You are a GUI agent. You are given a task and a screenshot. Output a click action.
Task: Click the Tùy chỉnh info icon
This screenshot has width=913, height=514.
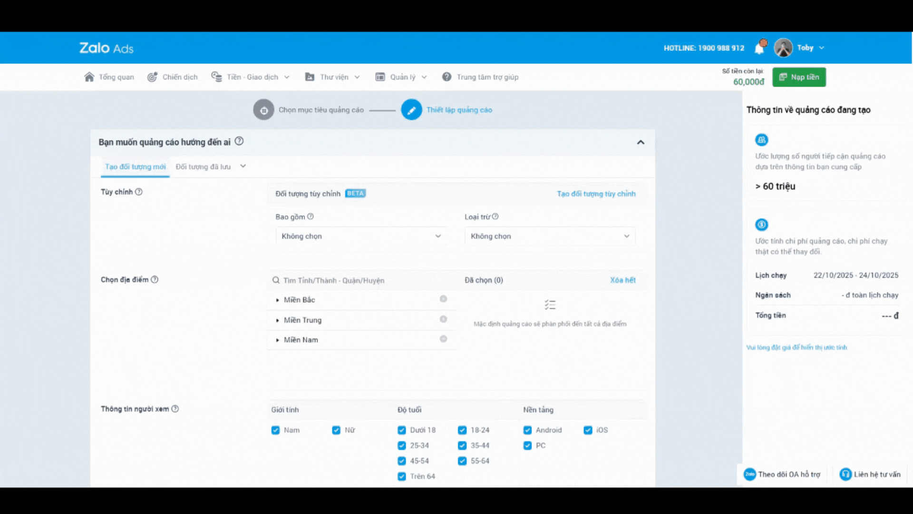139,192
